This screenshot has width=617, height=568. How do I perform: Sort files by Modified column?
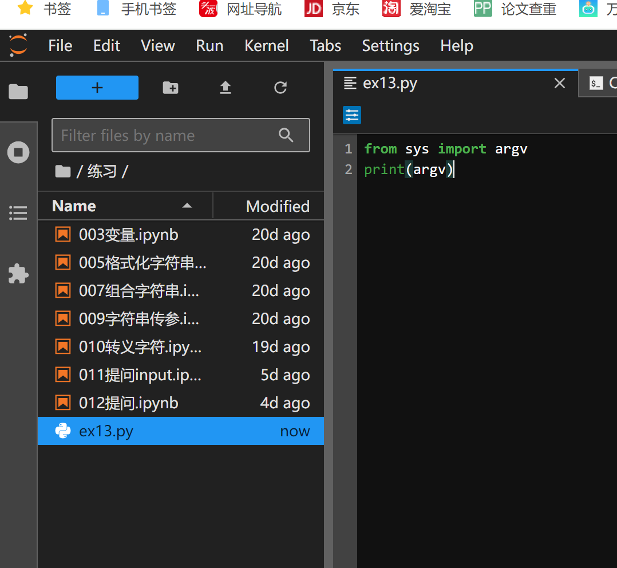(278, 206)
